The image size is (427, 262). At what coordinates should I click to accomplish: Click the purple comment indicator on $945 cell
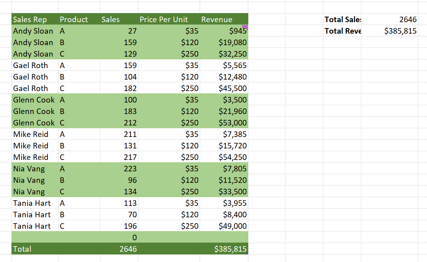pos(245,27)
